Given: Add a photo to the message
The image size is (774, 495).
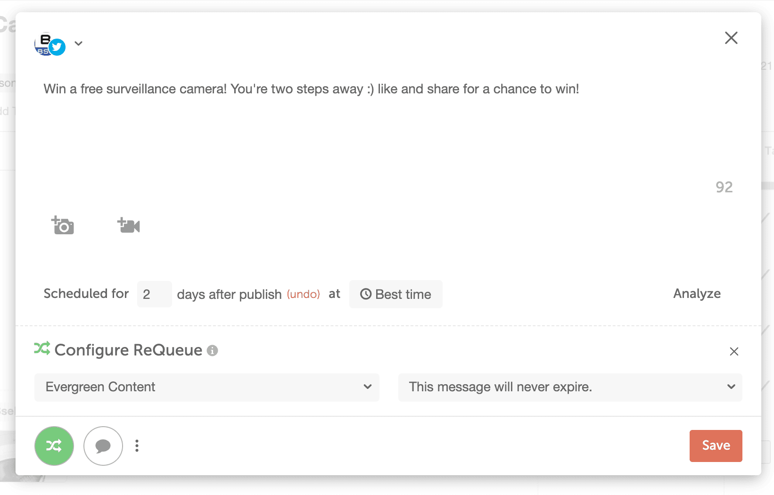Looking at the screenshot, I should click(x=63, y=225).
